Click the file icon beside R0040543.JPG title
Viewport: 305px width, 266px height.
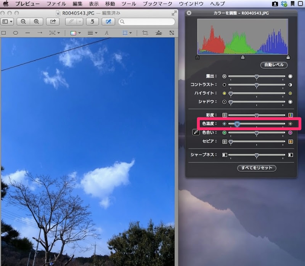pyautogui.click(x=58, y=13)
